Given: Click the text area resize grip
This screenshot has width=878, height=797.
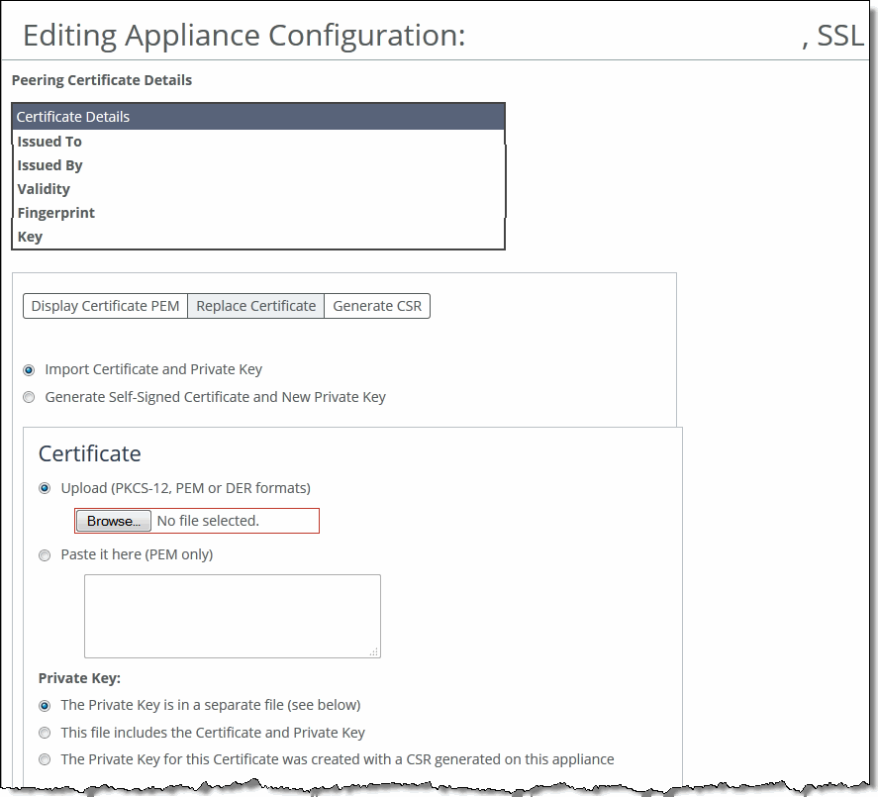Looking at the screenshot, I should point(374,651).
